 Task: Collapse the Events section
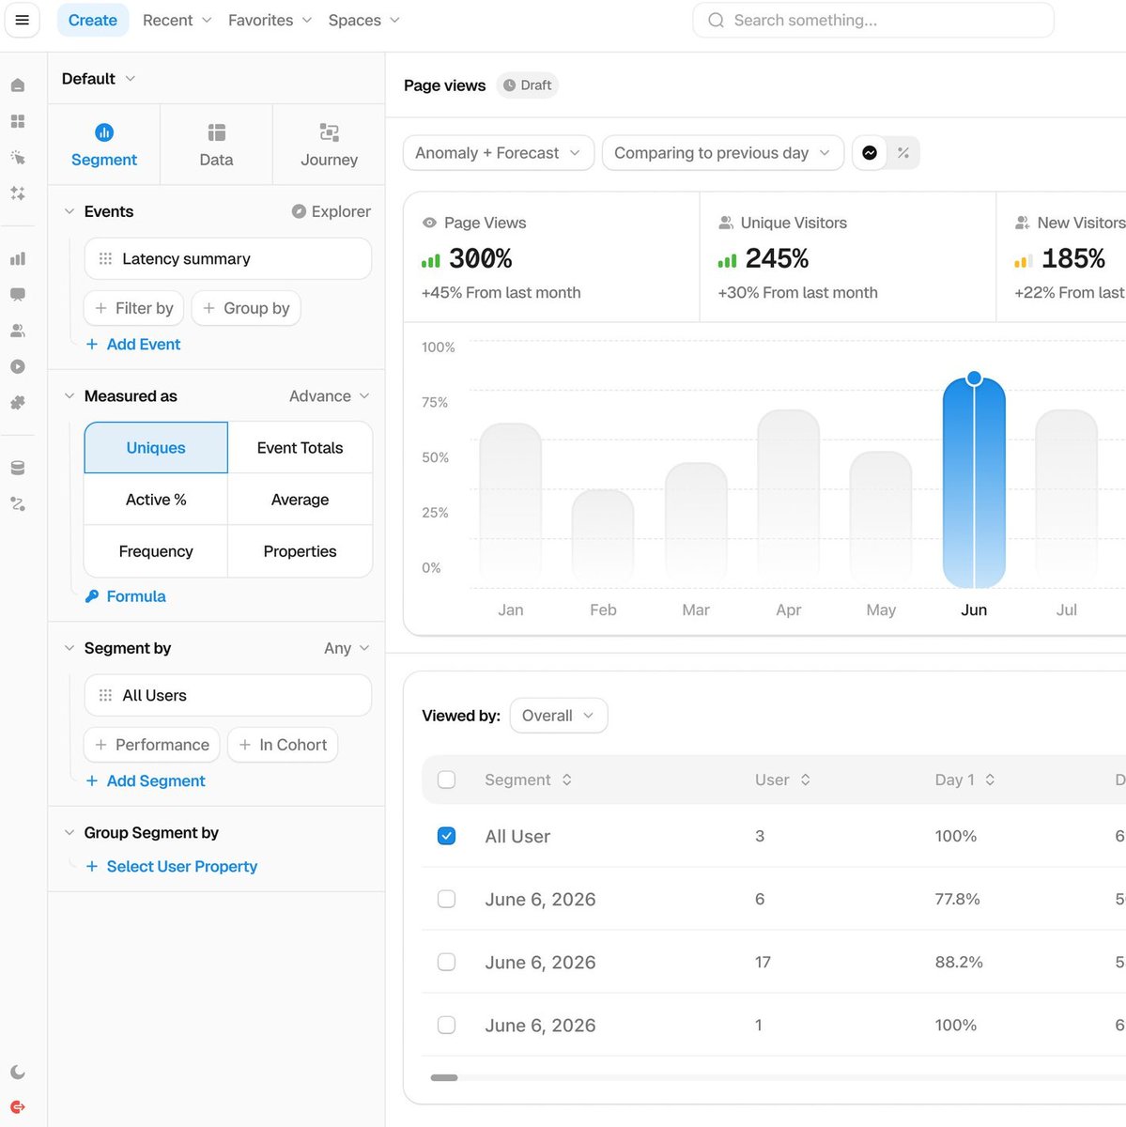69,211
